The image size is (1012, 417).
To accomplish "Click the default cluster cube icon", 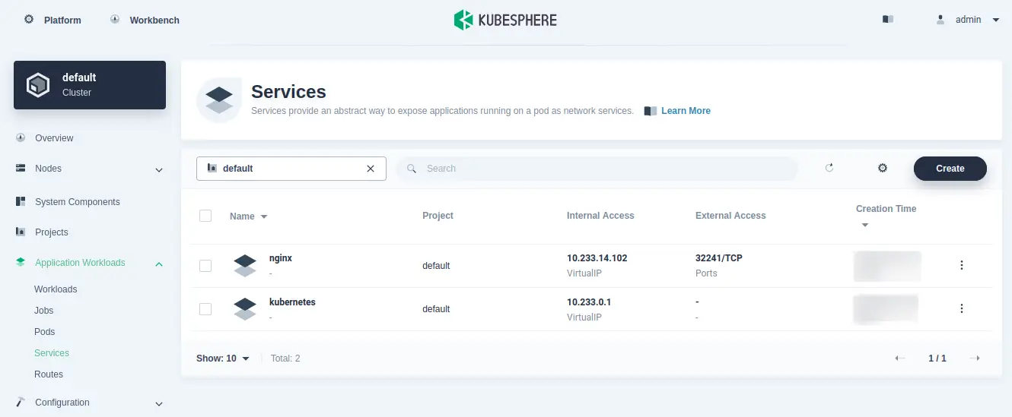I will (38, 85).
